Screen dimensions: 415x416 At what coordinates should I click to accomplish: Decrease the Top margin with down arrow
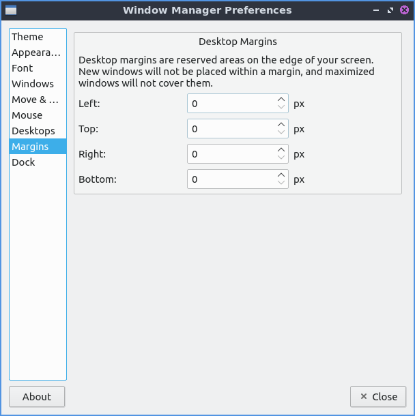pos(281,133)
